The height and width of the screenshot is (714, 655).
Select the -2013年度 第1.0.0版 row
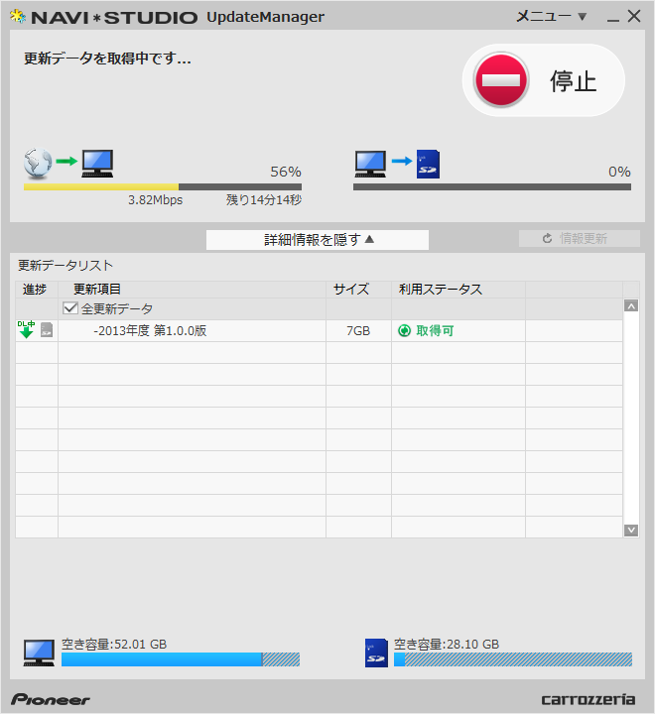[320, 330]
